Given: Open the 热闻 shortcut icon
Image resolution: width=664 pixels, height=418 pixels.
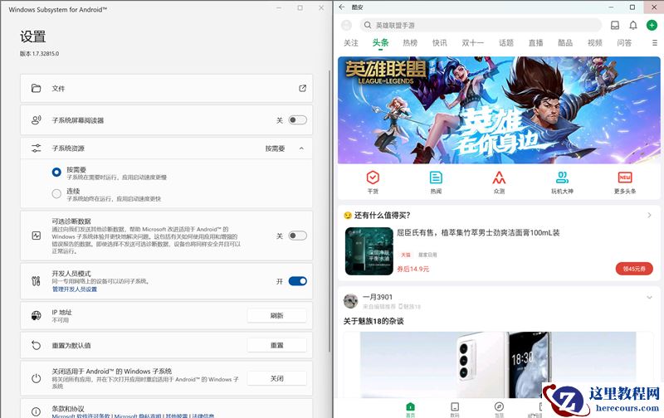Looking at the screenshot, I should tap(436, 177).
